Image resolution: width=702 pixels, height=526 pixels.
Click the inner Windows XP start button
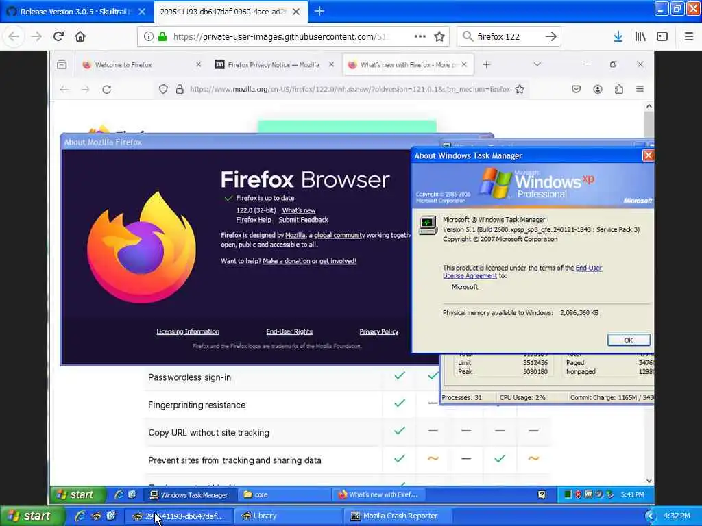tap(78, 494)
